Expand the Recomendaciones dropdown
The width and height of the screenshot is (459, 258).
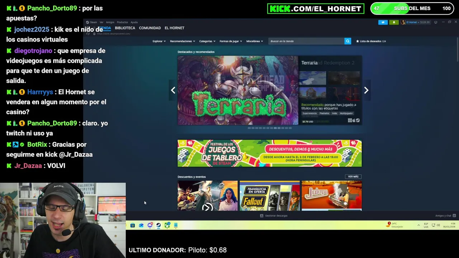pyautogui.click(x=183, y=41)
